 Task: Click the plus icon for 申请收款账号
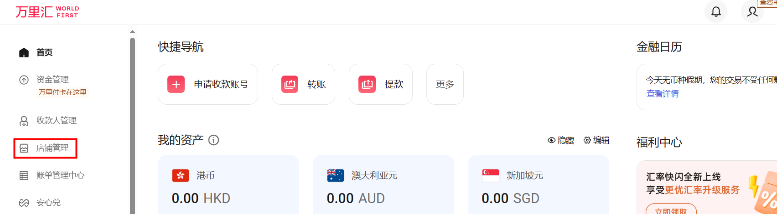click(x=176, y=84)
